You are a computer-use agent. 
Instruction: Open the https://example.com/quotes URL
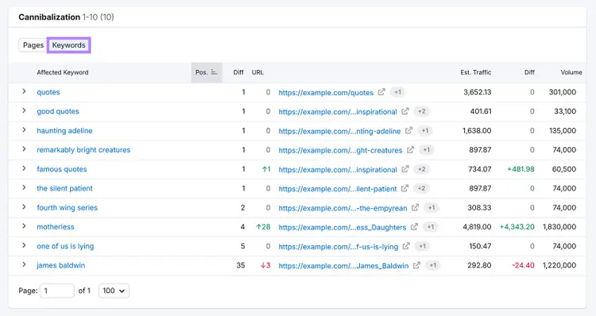pyautogui.click(x=326, y=92)
